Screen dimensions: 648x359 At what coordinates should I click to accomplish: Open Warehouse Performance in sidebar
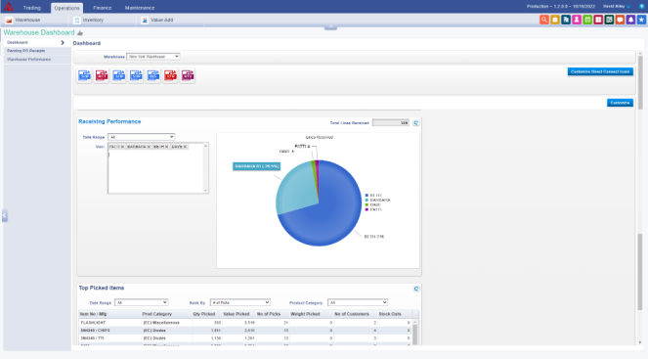point(28,60)
